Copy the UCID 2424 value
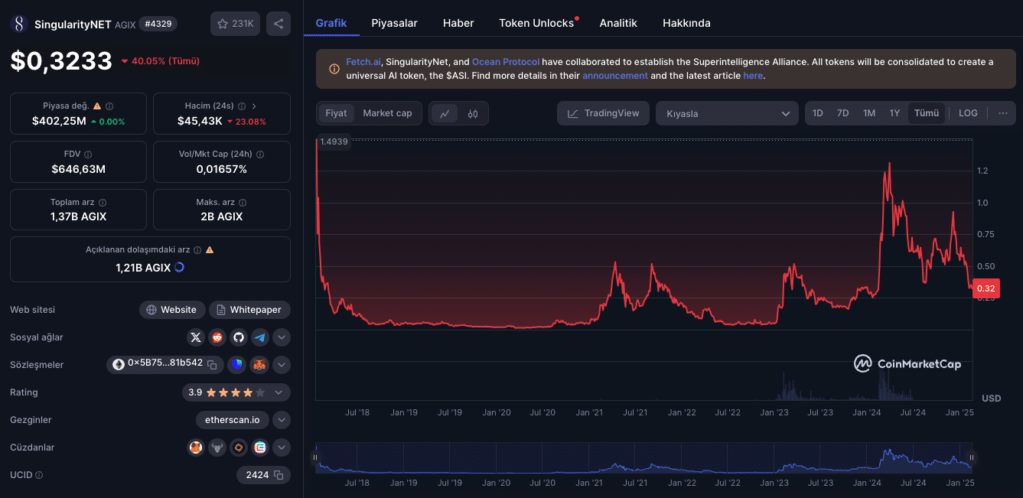This screenshot has width=1023, height=498. 279,475
